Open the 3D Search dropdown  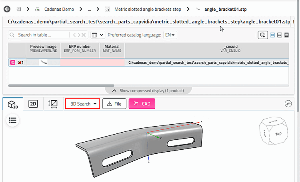pos(82,104)
